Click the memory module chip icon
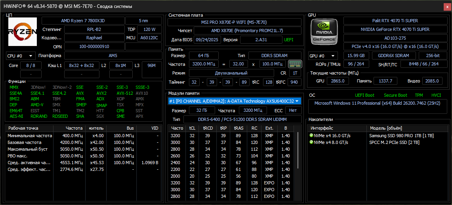The height and width of the screenshot is (205, 452). pos(295,64)
